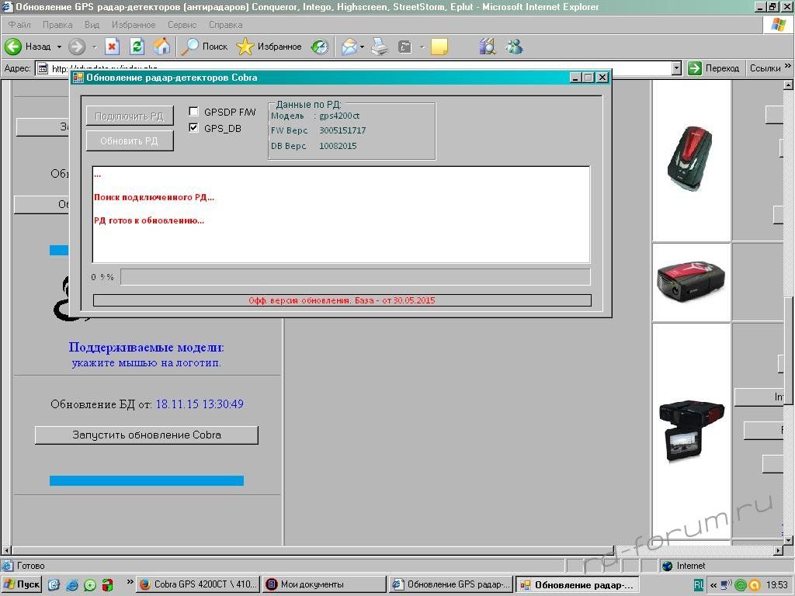Image resolution: width=795 pixels, height=596 pixels.
Task: Expand the Edit icon dropdown arrow
Action: (x=422, y=47)
